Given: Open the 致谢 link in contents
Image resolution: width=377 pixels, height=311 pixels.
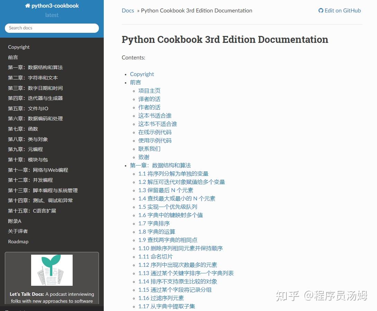Looking at the screenshot, I should (144, 157).
